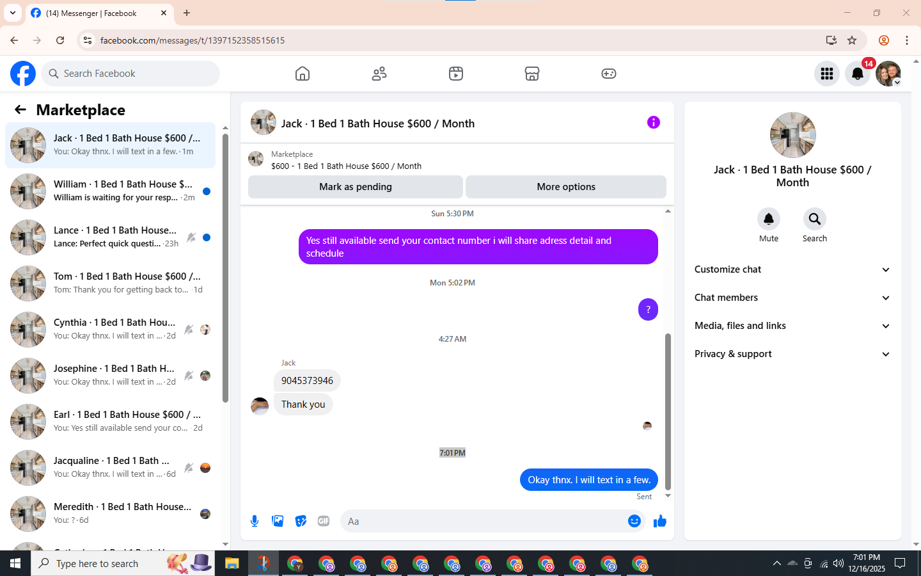Attach a photo file icon
Viewport: 921px width, 576px height.
tap(278, 521)
